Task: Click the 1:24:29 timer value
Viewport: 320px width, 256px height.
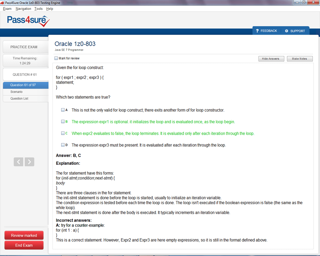Action: (x=25, y=63)
